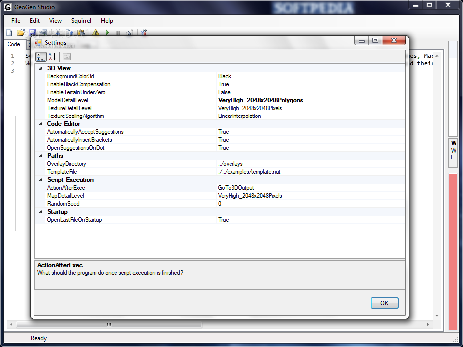Click the ModelDetailLevel property name

click(x=68, y=100)
